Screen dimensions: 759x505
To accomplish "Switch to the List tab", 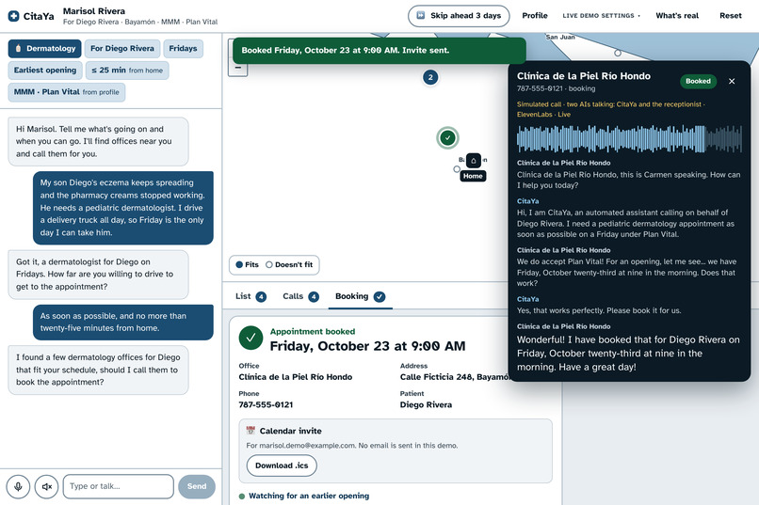I will click(x=250, y=296).
